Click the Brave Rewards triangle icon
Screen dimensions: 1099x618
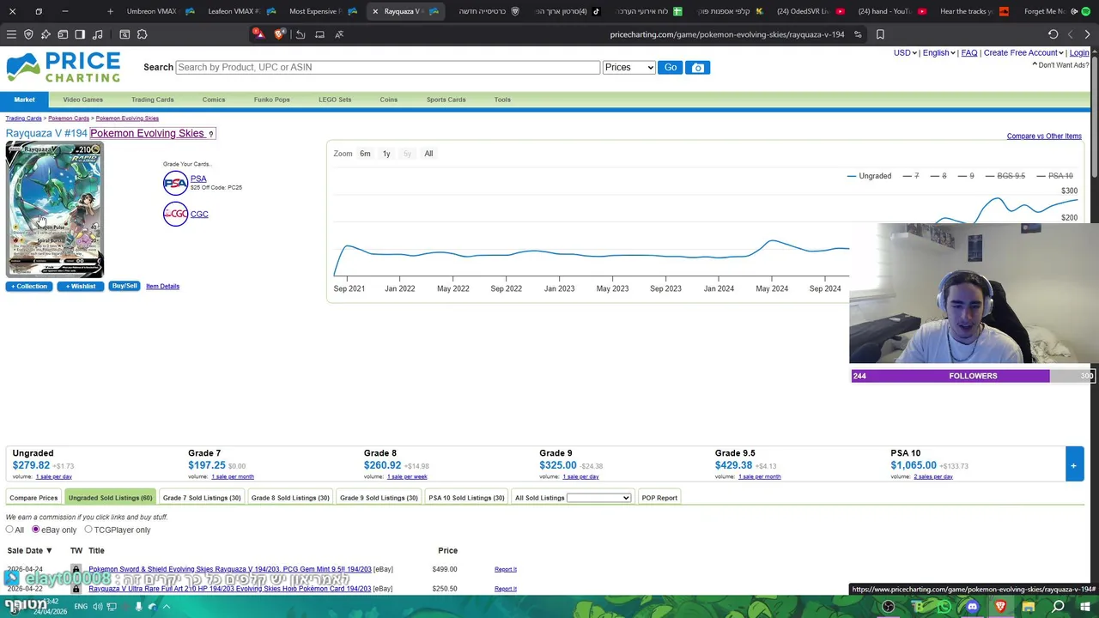[x=258, y=34]
